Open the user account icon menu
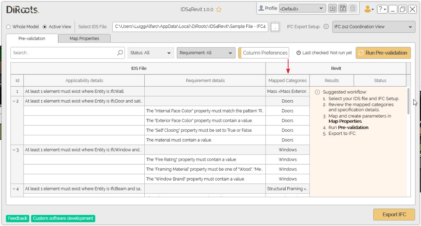 [369, 9]
